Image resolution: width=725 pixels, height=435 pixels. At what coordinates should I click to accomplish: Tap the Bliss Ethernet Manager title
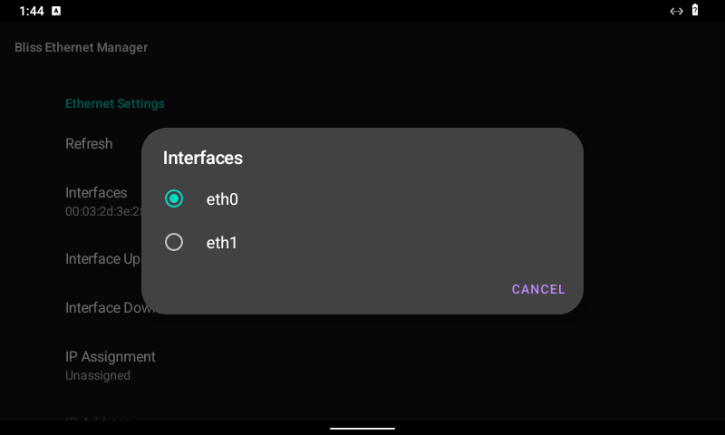coord(81,47)
